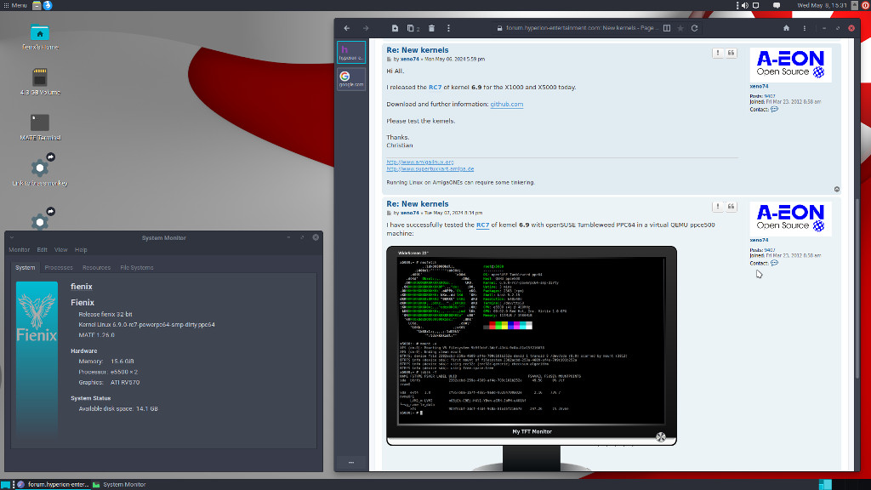The image size is (871, 490).
Task: Select the System tab in System Monitor
Action: click(x=25, y=267)
